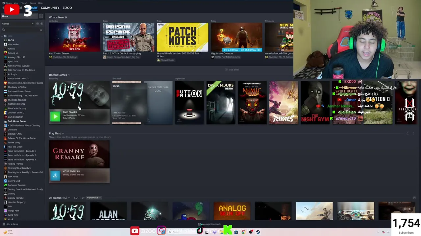Click library search input field
Viewport: 421px width, 236px height.
[22, 30]
